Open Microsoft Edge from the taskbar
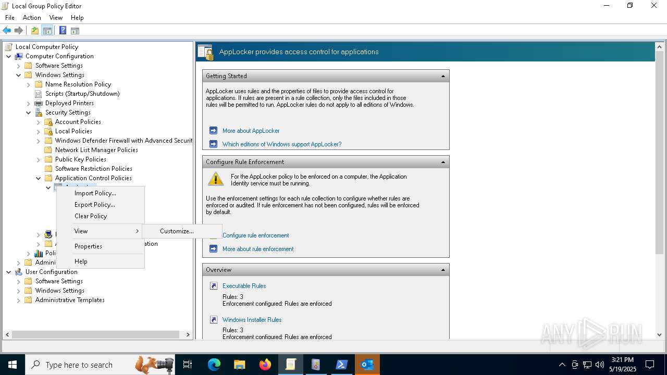Image resolution: width=667 pixels, height=375 pixels. click(214, 365)
